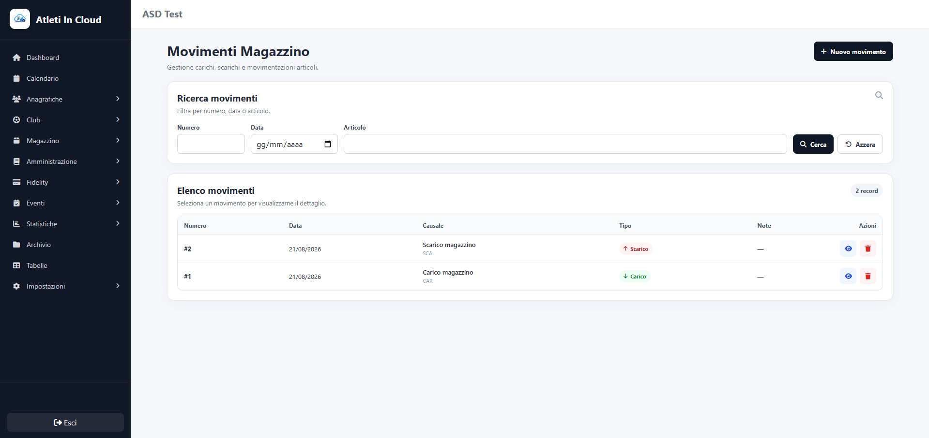The image size is (929, 438).
Task: Select Tabelle in the sidebar
Action: click(65, 265)
